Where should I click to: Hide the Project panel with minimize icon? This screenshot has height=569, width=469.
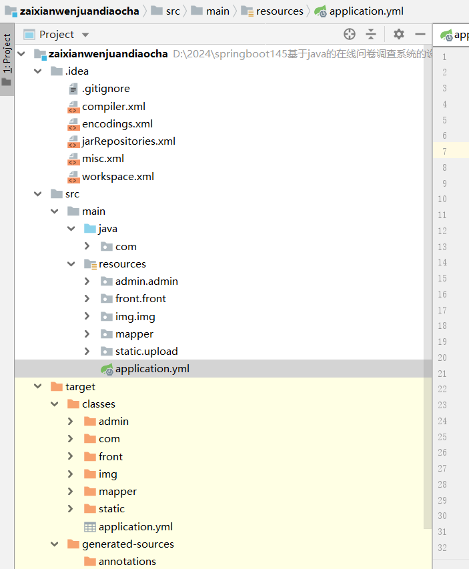[420, 34]
